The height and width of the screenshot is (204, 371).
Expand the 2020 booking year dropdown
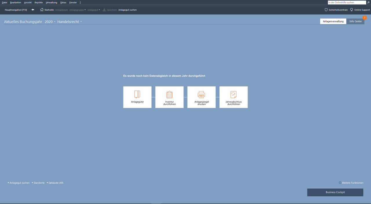pos(50,22)
